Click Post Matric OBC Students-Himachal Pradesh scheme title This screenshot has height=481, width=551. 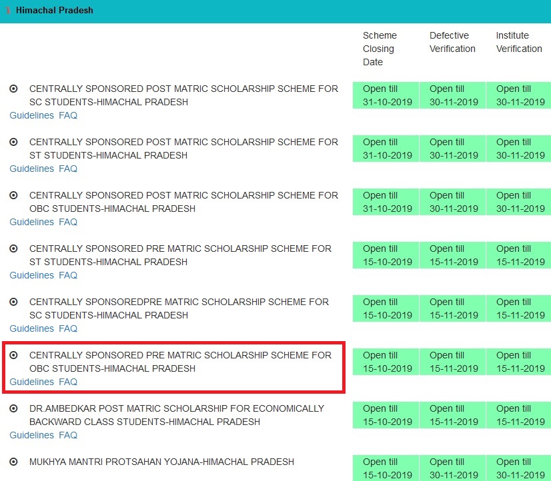pos(183,202)
